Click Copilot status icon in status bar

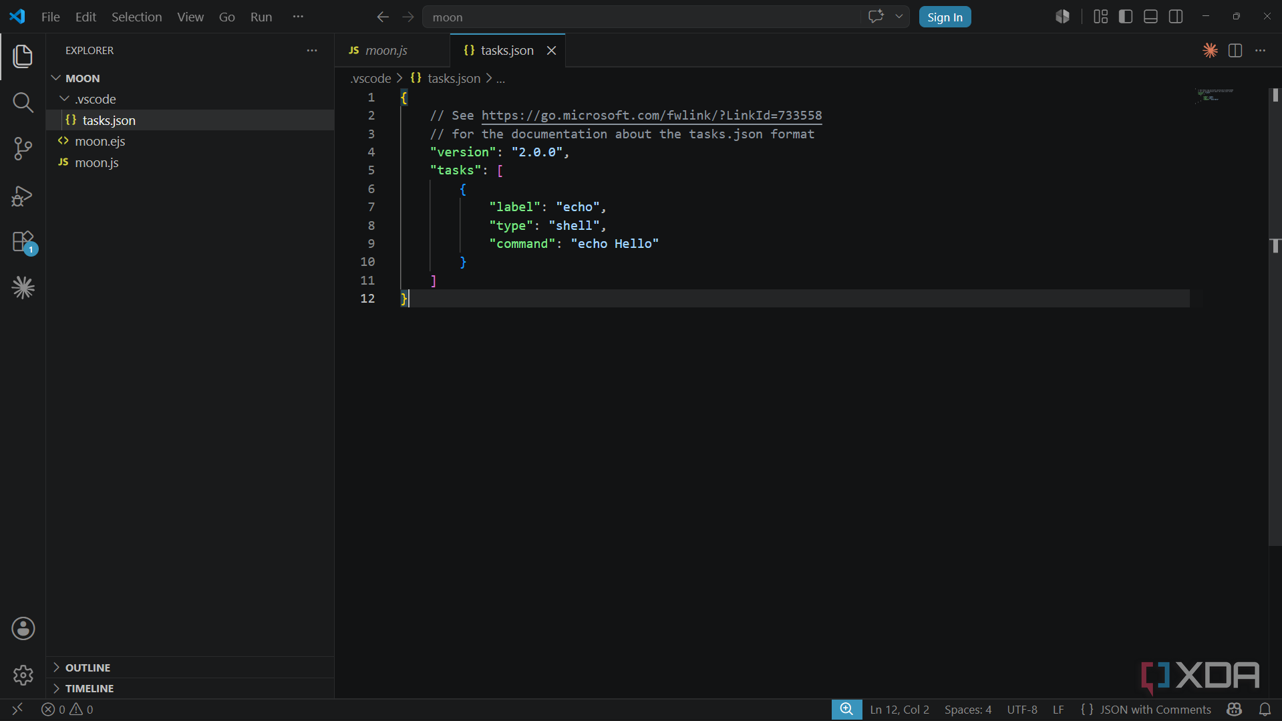(x=1235, y=710)
